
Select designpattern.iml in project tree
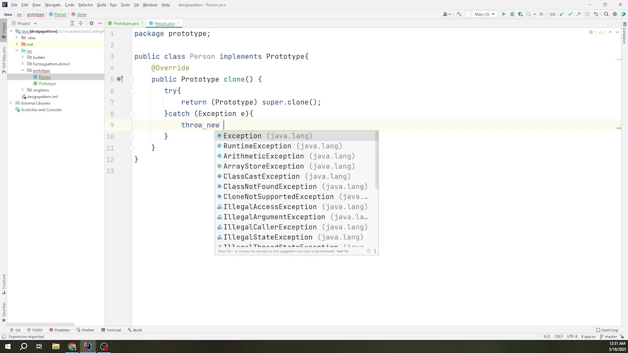pos(42,97)
